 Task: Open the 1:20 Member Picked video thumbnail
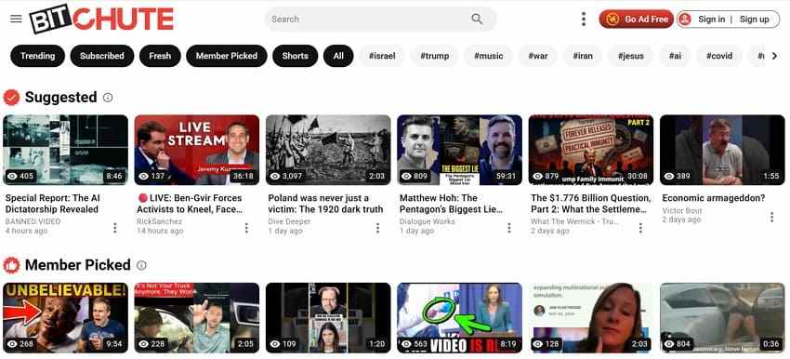pyautogui.click(x=328, y=318)
